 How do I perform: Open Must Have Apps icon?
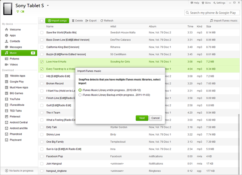click(6, 88)
